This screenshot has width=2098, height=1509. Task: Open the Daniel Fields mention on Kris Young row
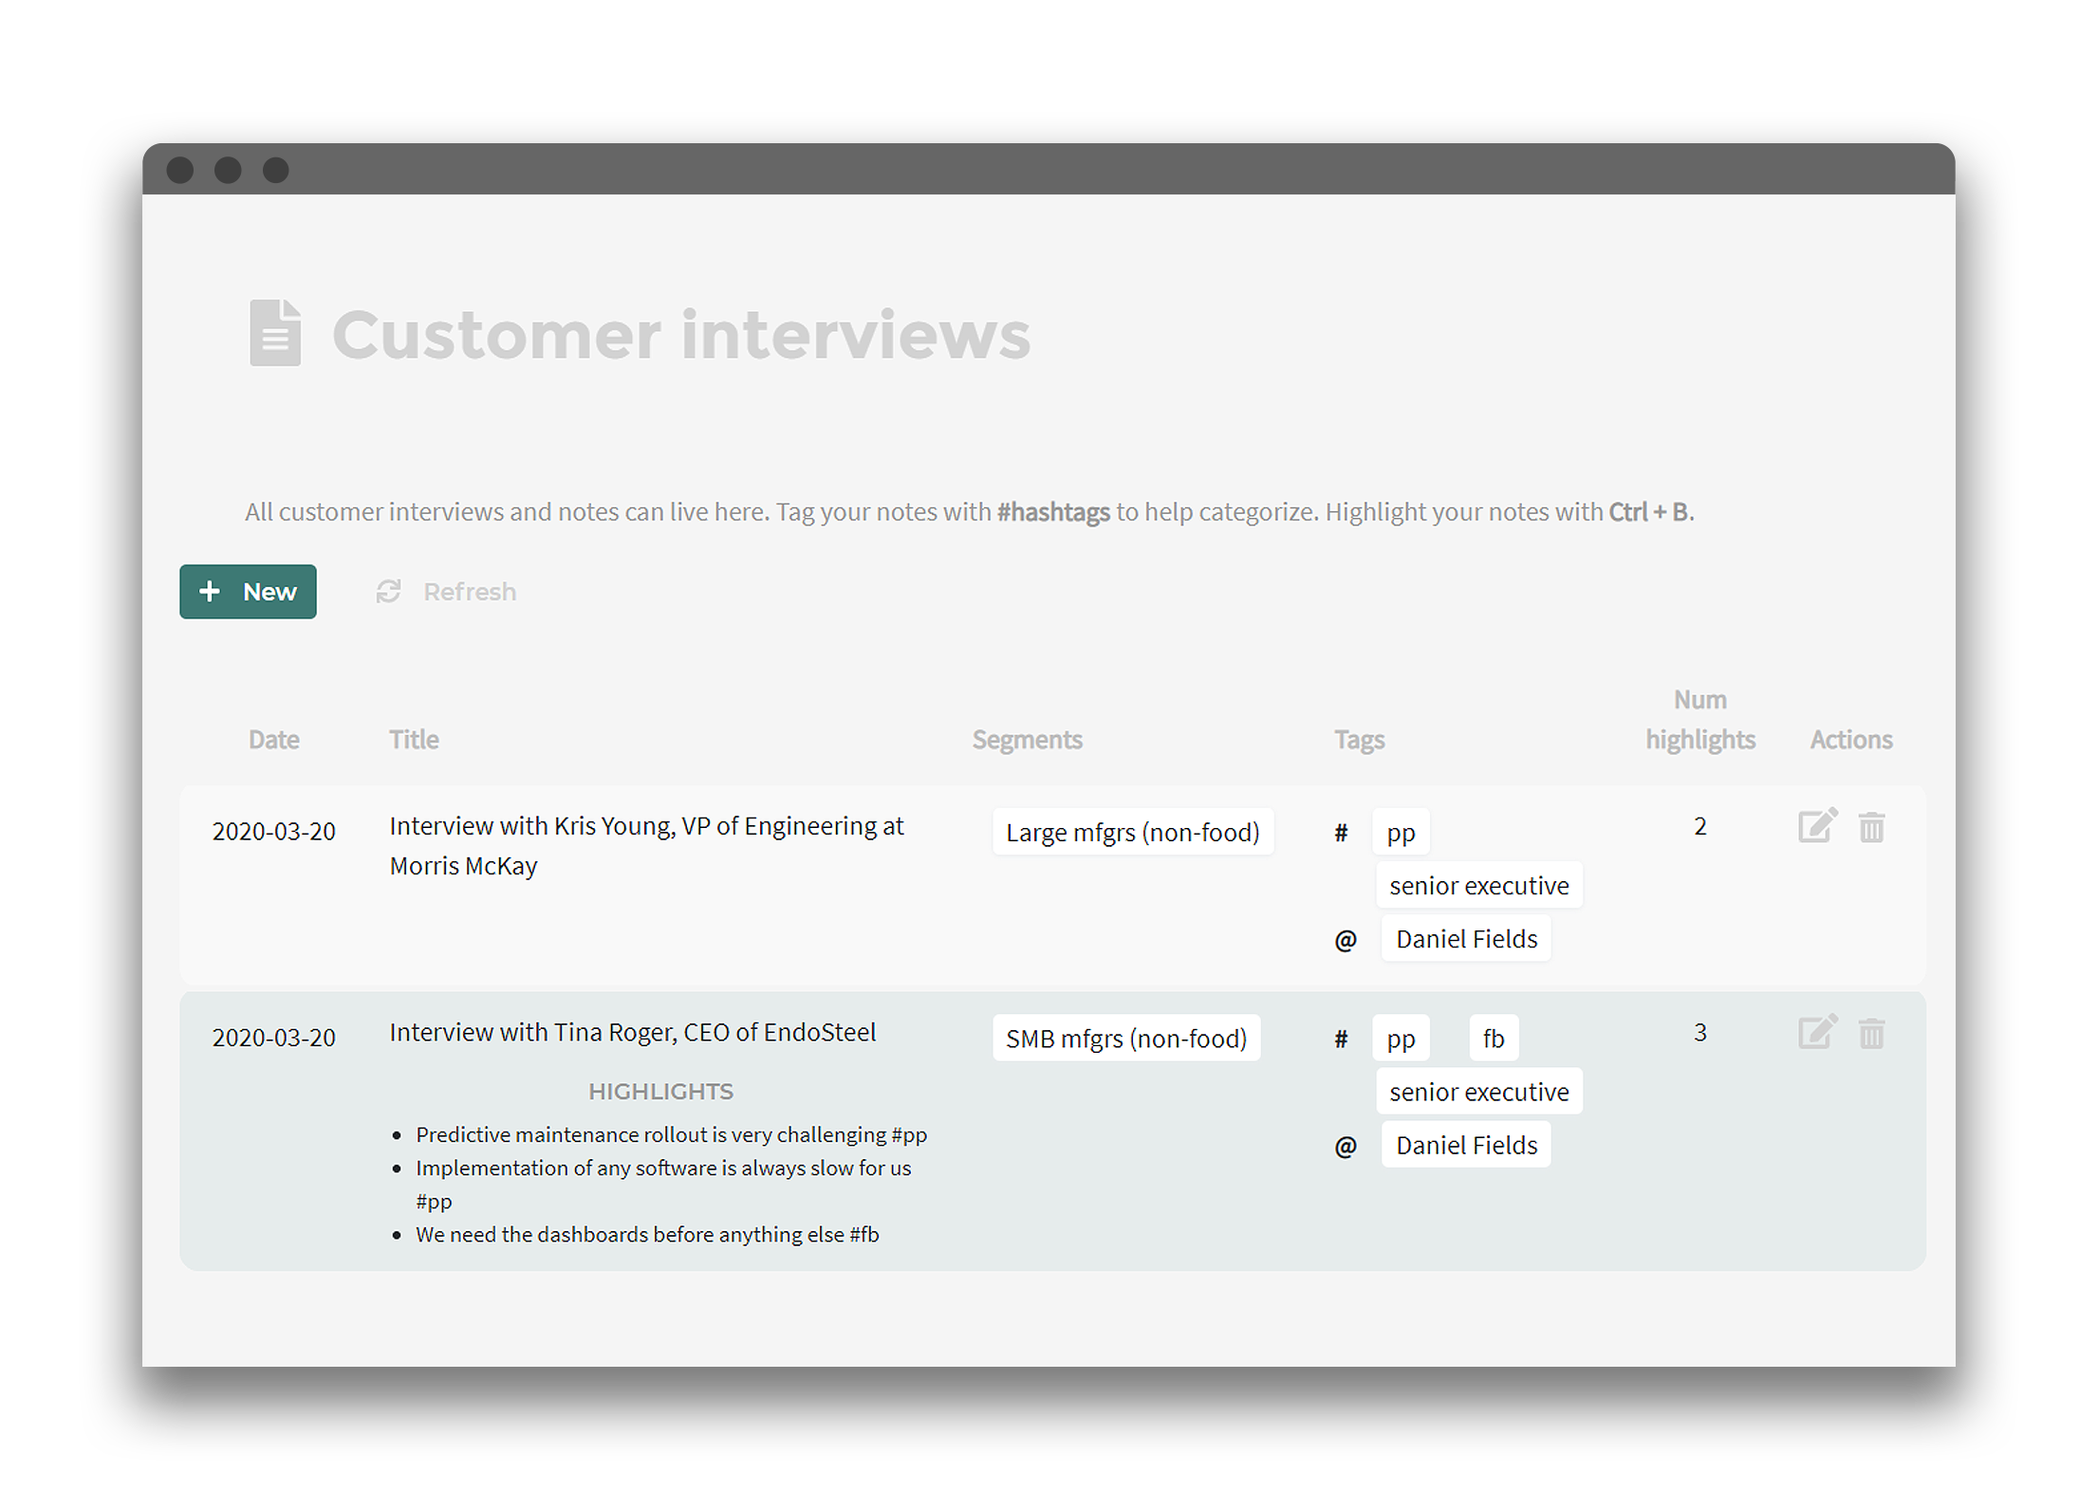point(1466,938)
